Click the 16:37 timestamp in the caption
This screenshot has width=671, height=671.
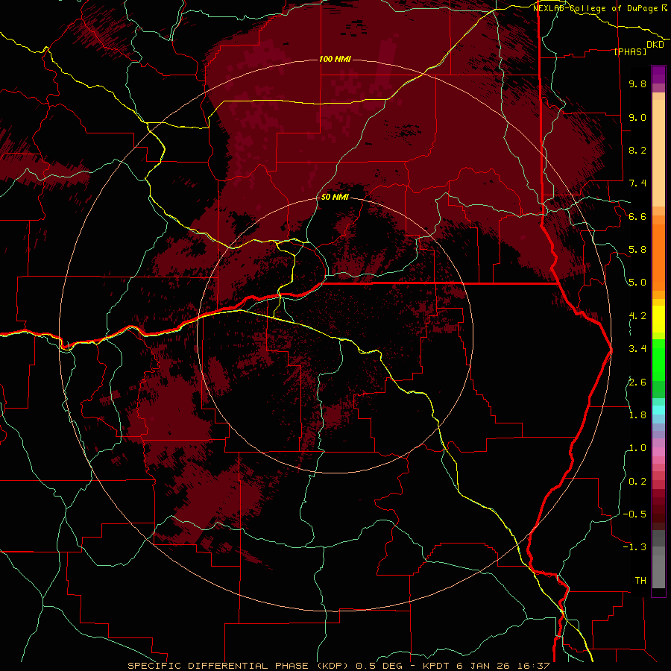pos(533,666)
